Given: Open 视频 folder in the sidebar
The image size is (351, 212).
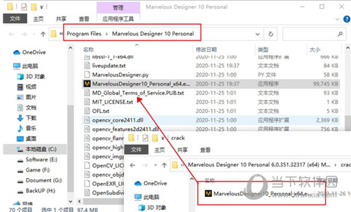Looking at the screenshot, I should click(27, 87).
